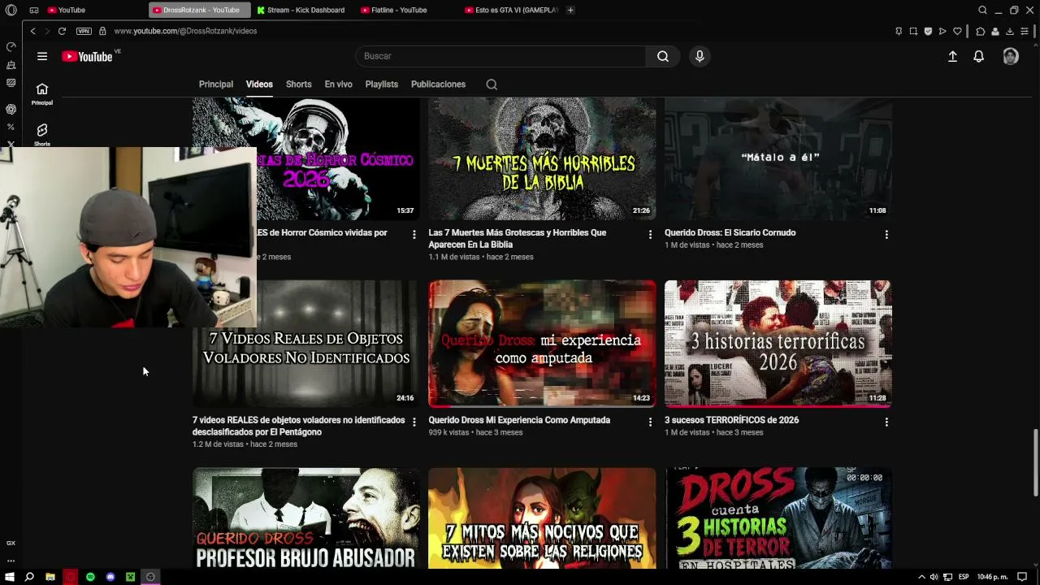Open File Explorer from taskbar
Image resolution: width=1040 pixels, height=585 pixels.
50,577
